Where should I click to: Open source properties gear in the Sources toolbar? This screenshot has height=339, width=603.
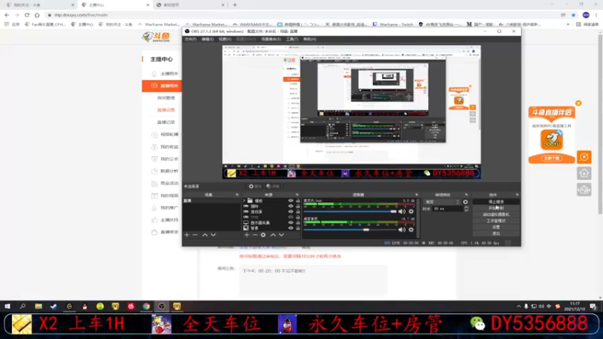point(263,235)
